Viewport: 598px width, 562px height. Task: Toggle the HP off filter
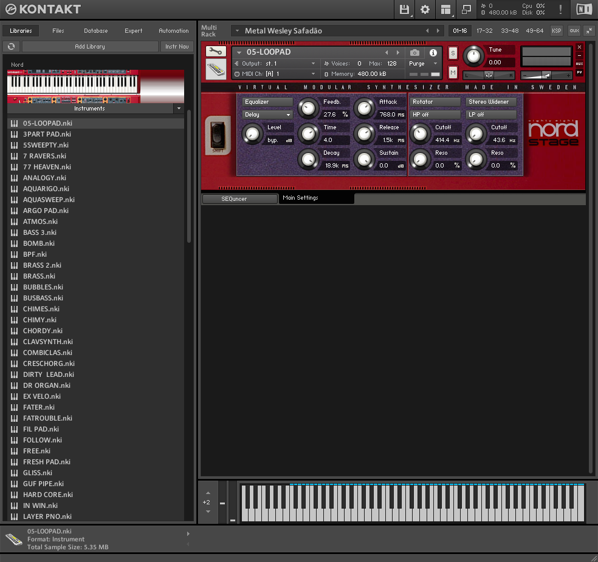(x=435, y=115)
